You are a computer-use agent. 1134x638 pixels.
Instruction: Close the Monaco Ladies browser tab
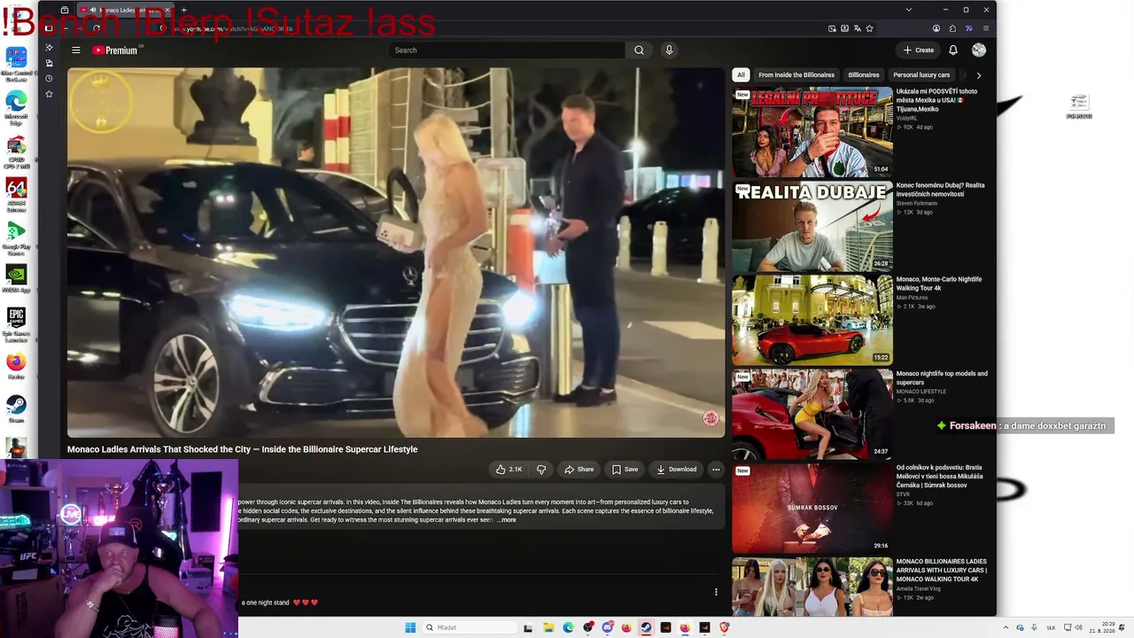[x=167, y=10]
